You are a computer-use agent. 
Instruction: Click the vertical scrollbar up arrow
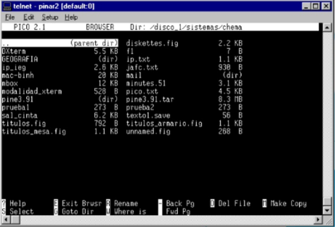(x=327, y=27)
